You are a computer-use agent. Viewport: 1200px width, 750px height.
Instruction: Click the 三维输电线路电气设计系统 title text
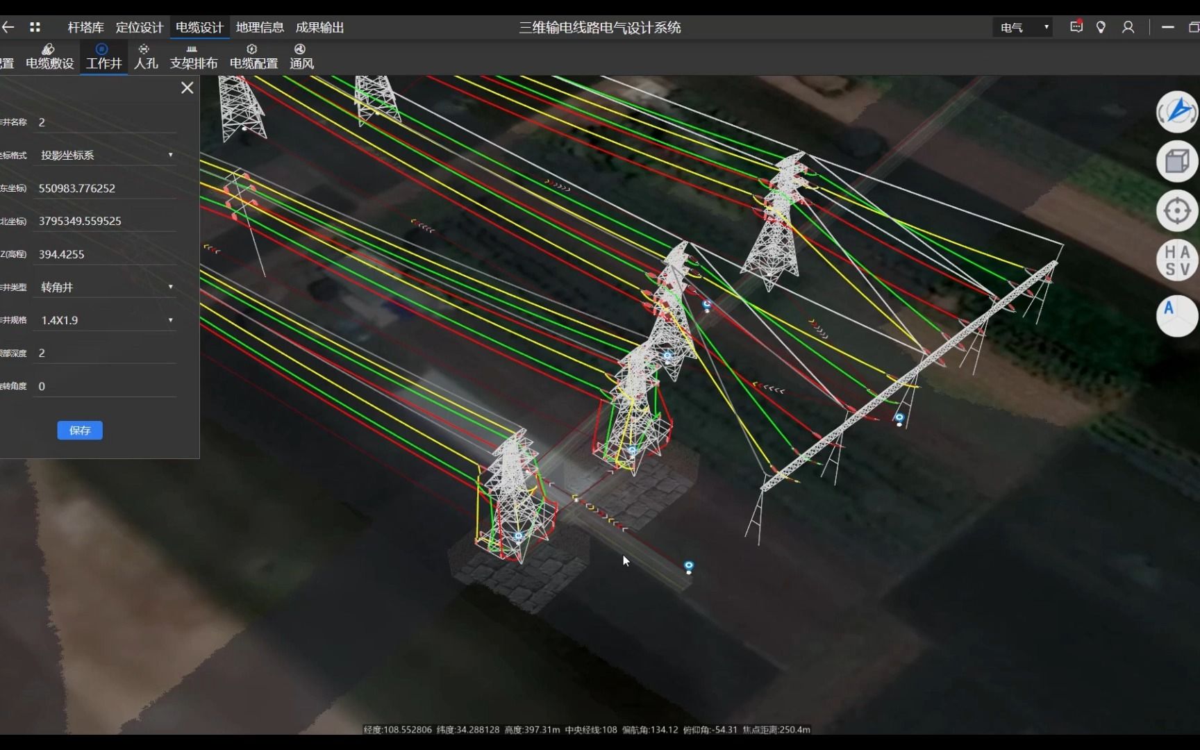[600, 28]
